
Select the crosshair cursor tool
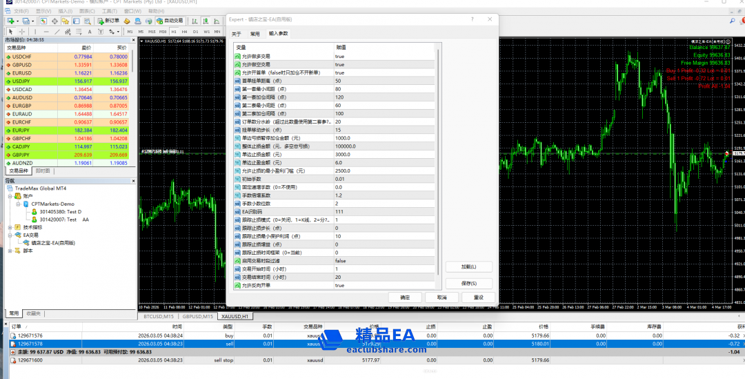coord(22,32)
